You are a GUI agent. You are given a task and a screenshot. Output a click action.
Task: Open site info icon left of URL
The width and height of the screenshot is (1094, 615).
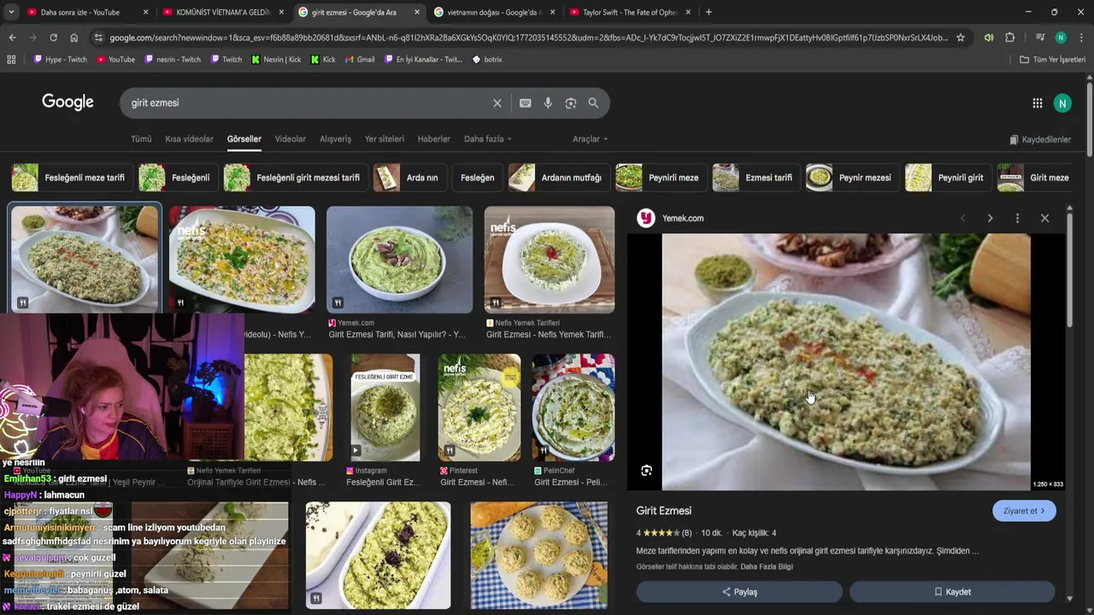click(x=98, y=38)
